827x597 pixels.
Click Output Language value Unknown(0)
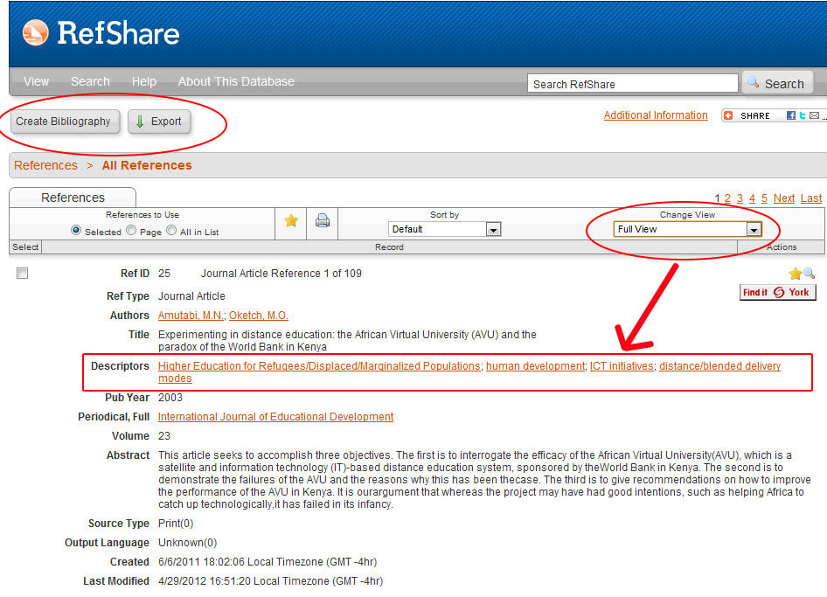(x=188, y=543)
